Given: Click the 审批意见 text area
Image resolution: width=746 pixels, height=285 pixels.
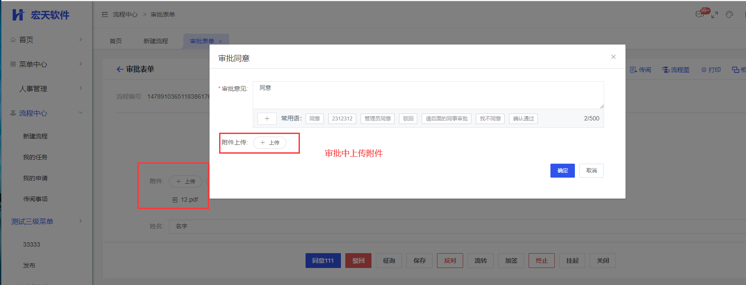Looking at the screenshot, I should 428,95.
